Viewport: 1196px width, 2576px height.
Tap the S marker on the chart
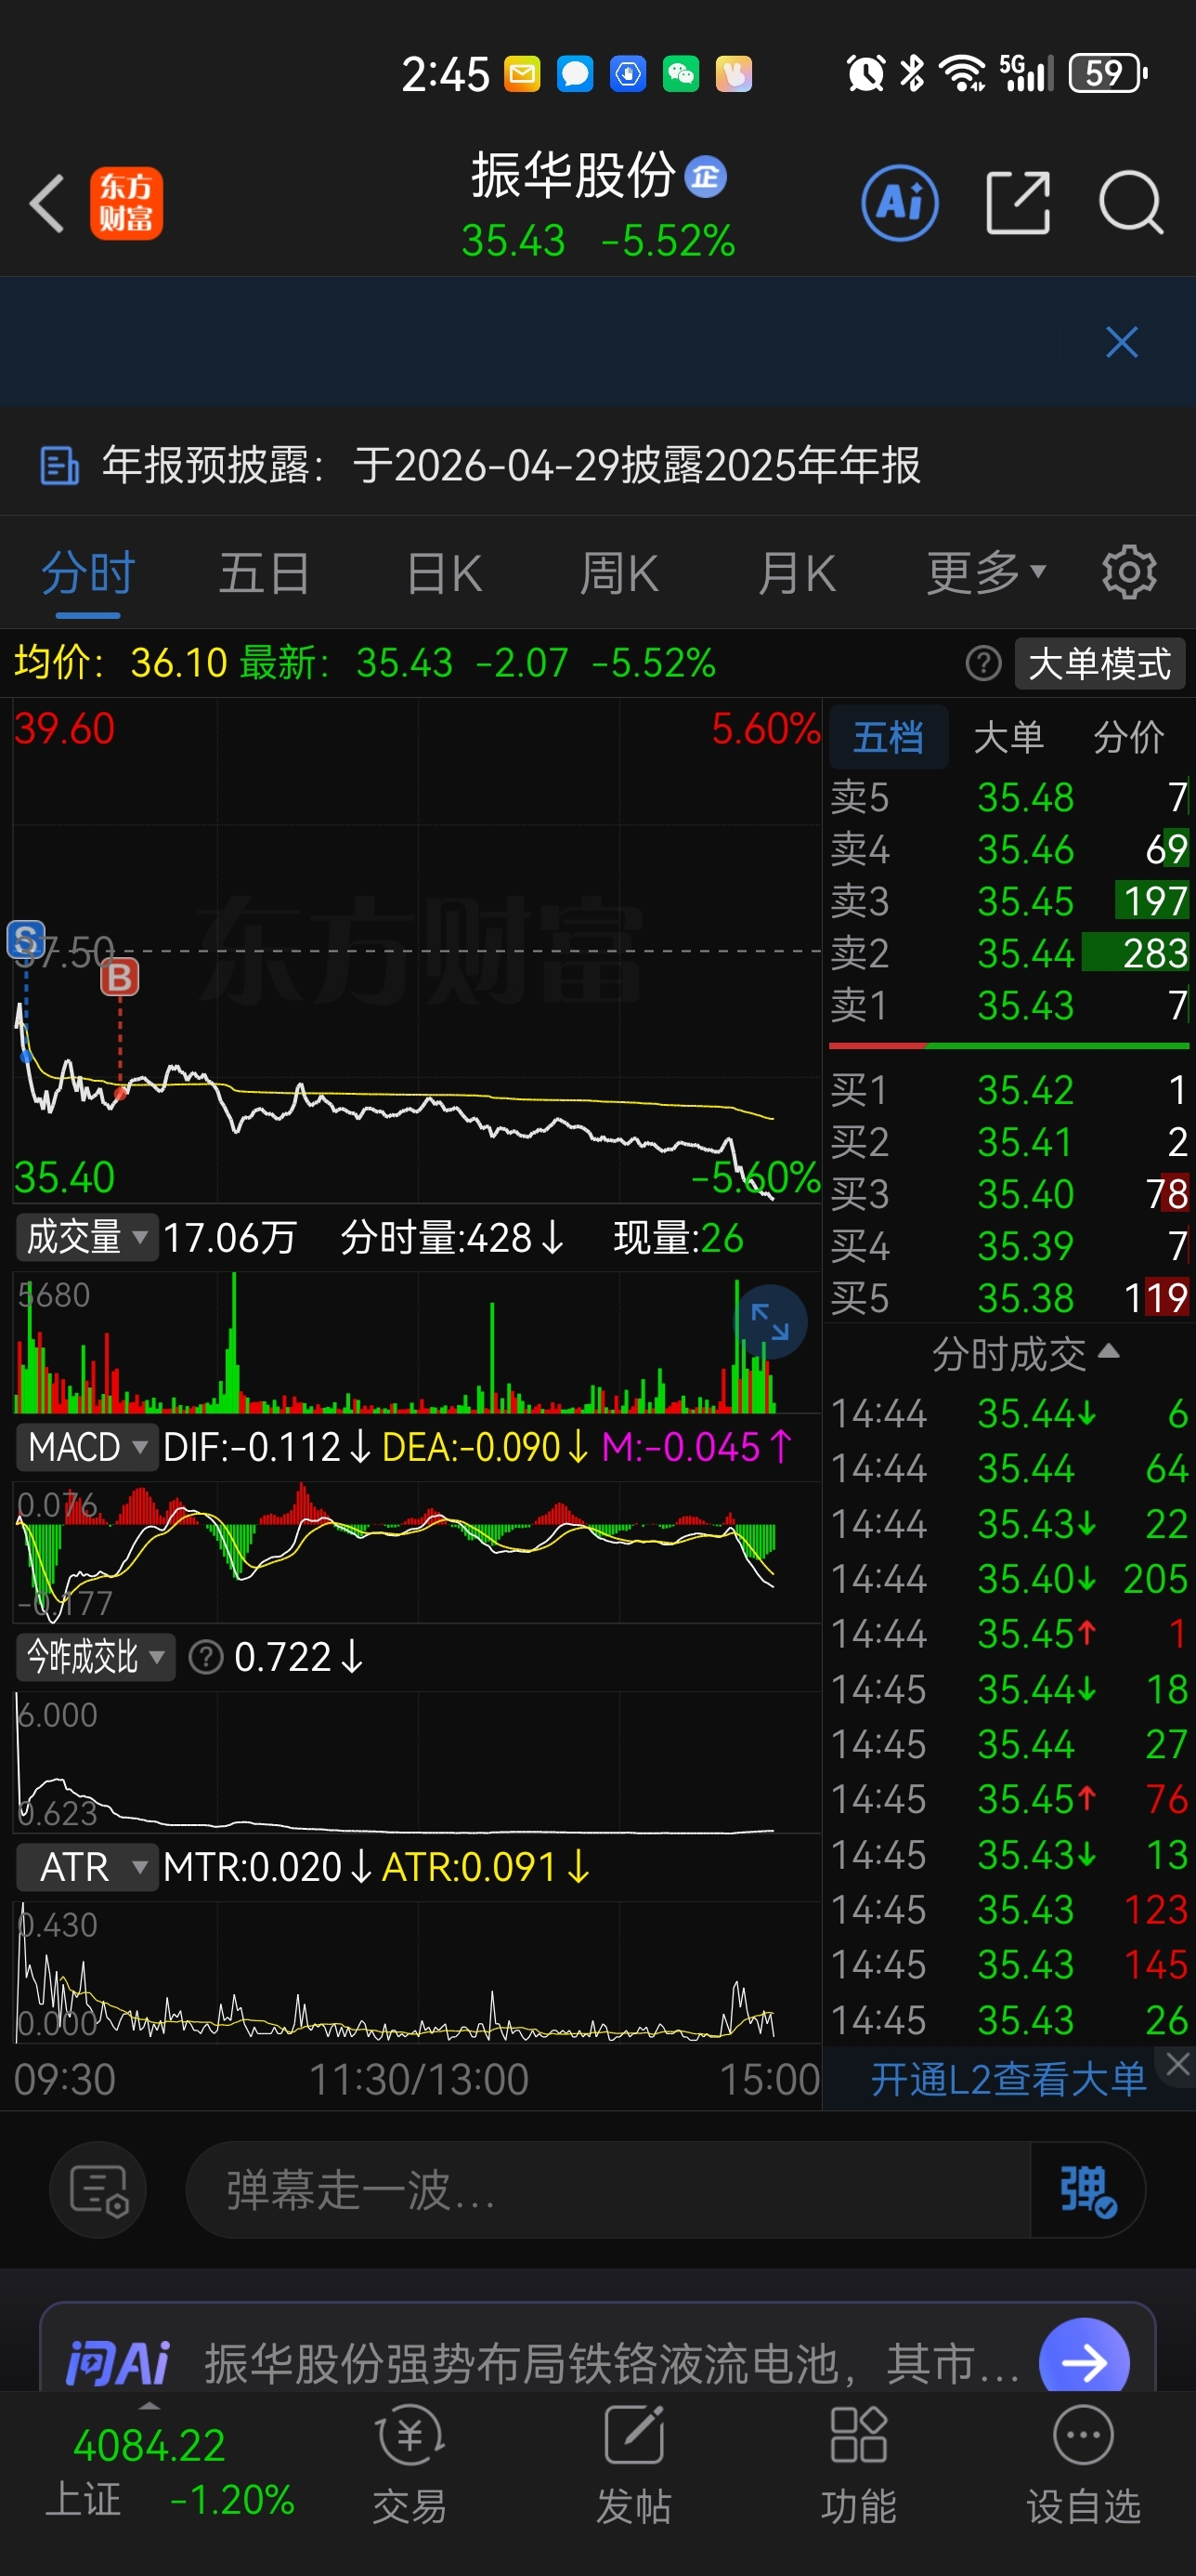pos(26,939)
